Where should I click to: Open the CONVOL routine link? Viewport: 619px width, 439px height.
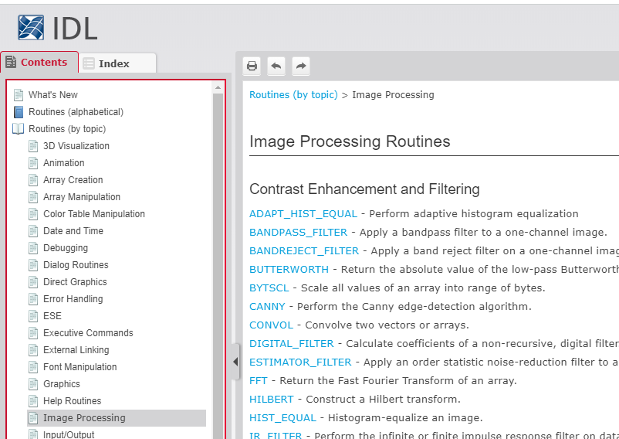(x=271, y=325)
